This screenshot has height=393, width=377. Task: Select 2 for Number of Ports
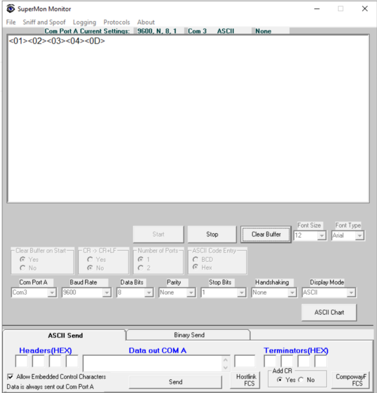click(x=140, y=268)
